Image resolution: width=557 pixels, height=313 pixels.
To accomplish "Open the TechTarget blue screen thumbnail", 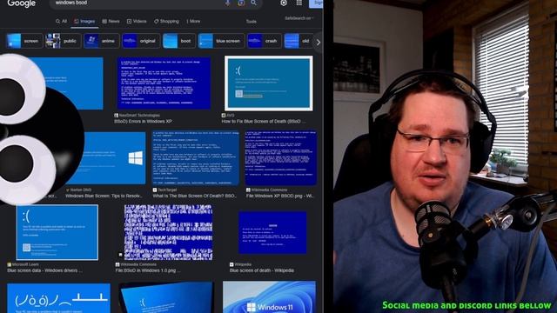I will click(196, 158).
